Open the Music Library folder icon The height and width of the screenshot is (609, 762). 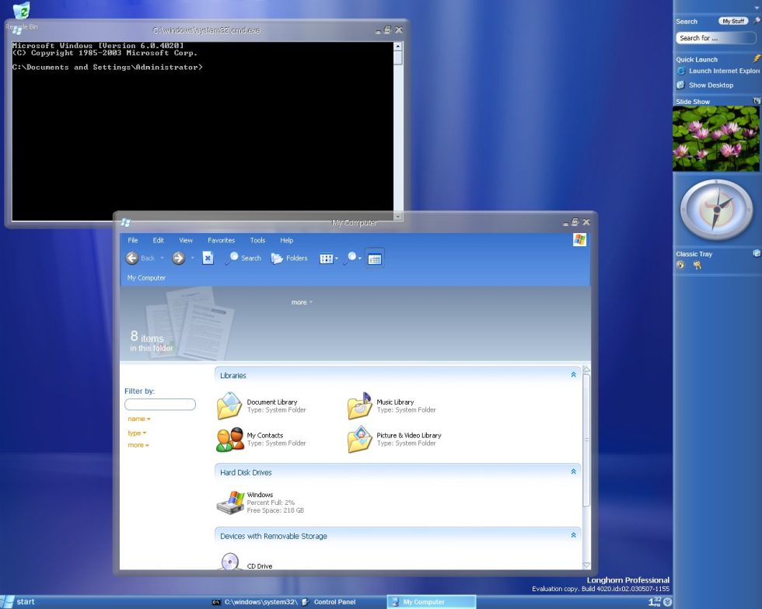point(359,405)
